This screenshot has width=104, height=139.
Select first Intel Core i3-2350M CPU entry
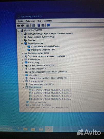pyautogui.click(x=52, y=90)
